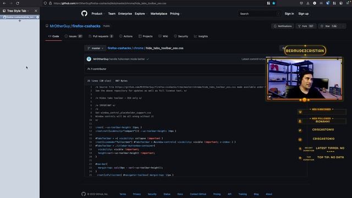Click the Status footer link
Screen dimensions: 352x198
point(167,194)
